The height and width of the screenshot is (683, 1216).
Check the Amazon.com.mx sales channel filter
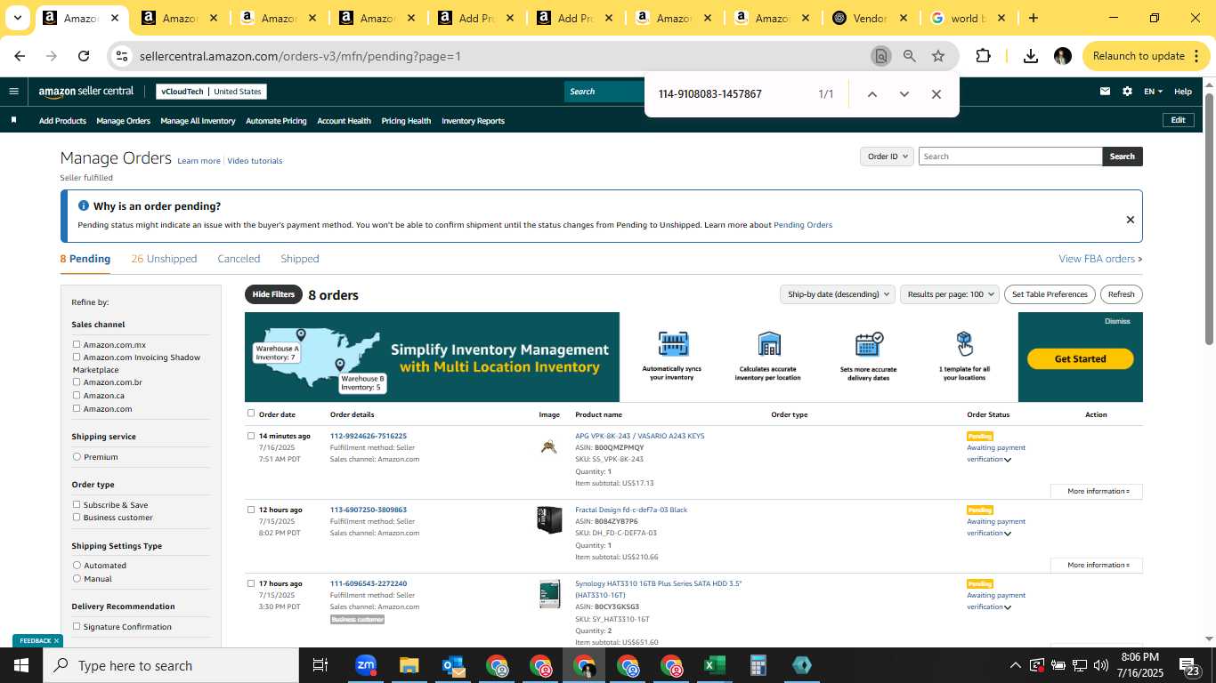point(77,344)
